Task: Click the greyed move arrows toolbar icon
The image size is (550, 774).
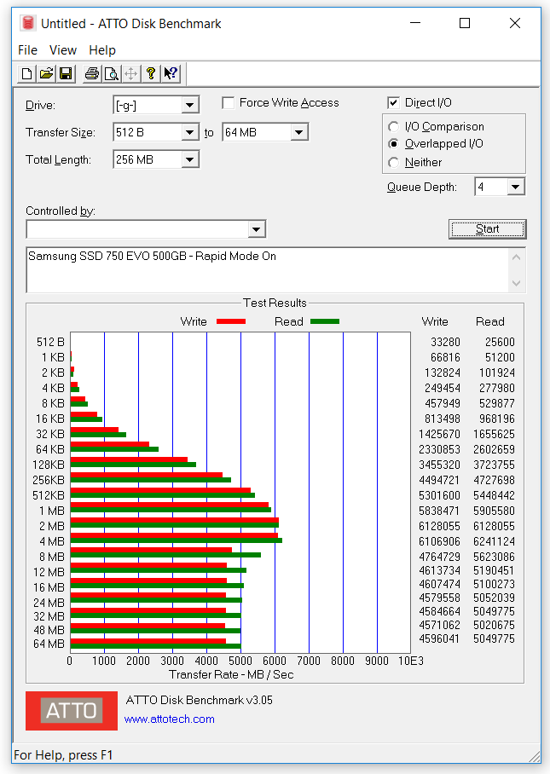Action: pos(130,74)
